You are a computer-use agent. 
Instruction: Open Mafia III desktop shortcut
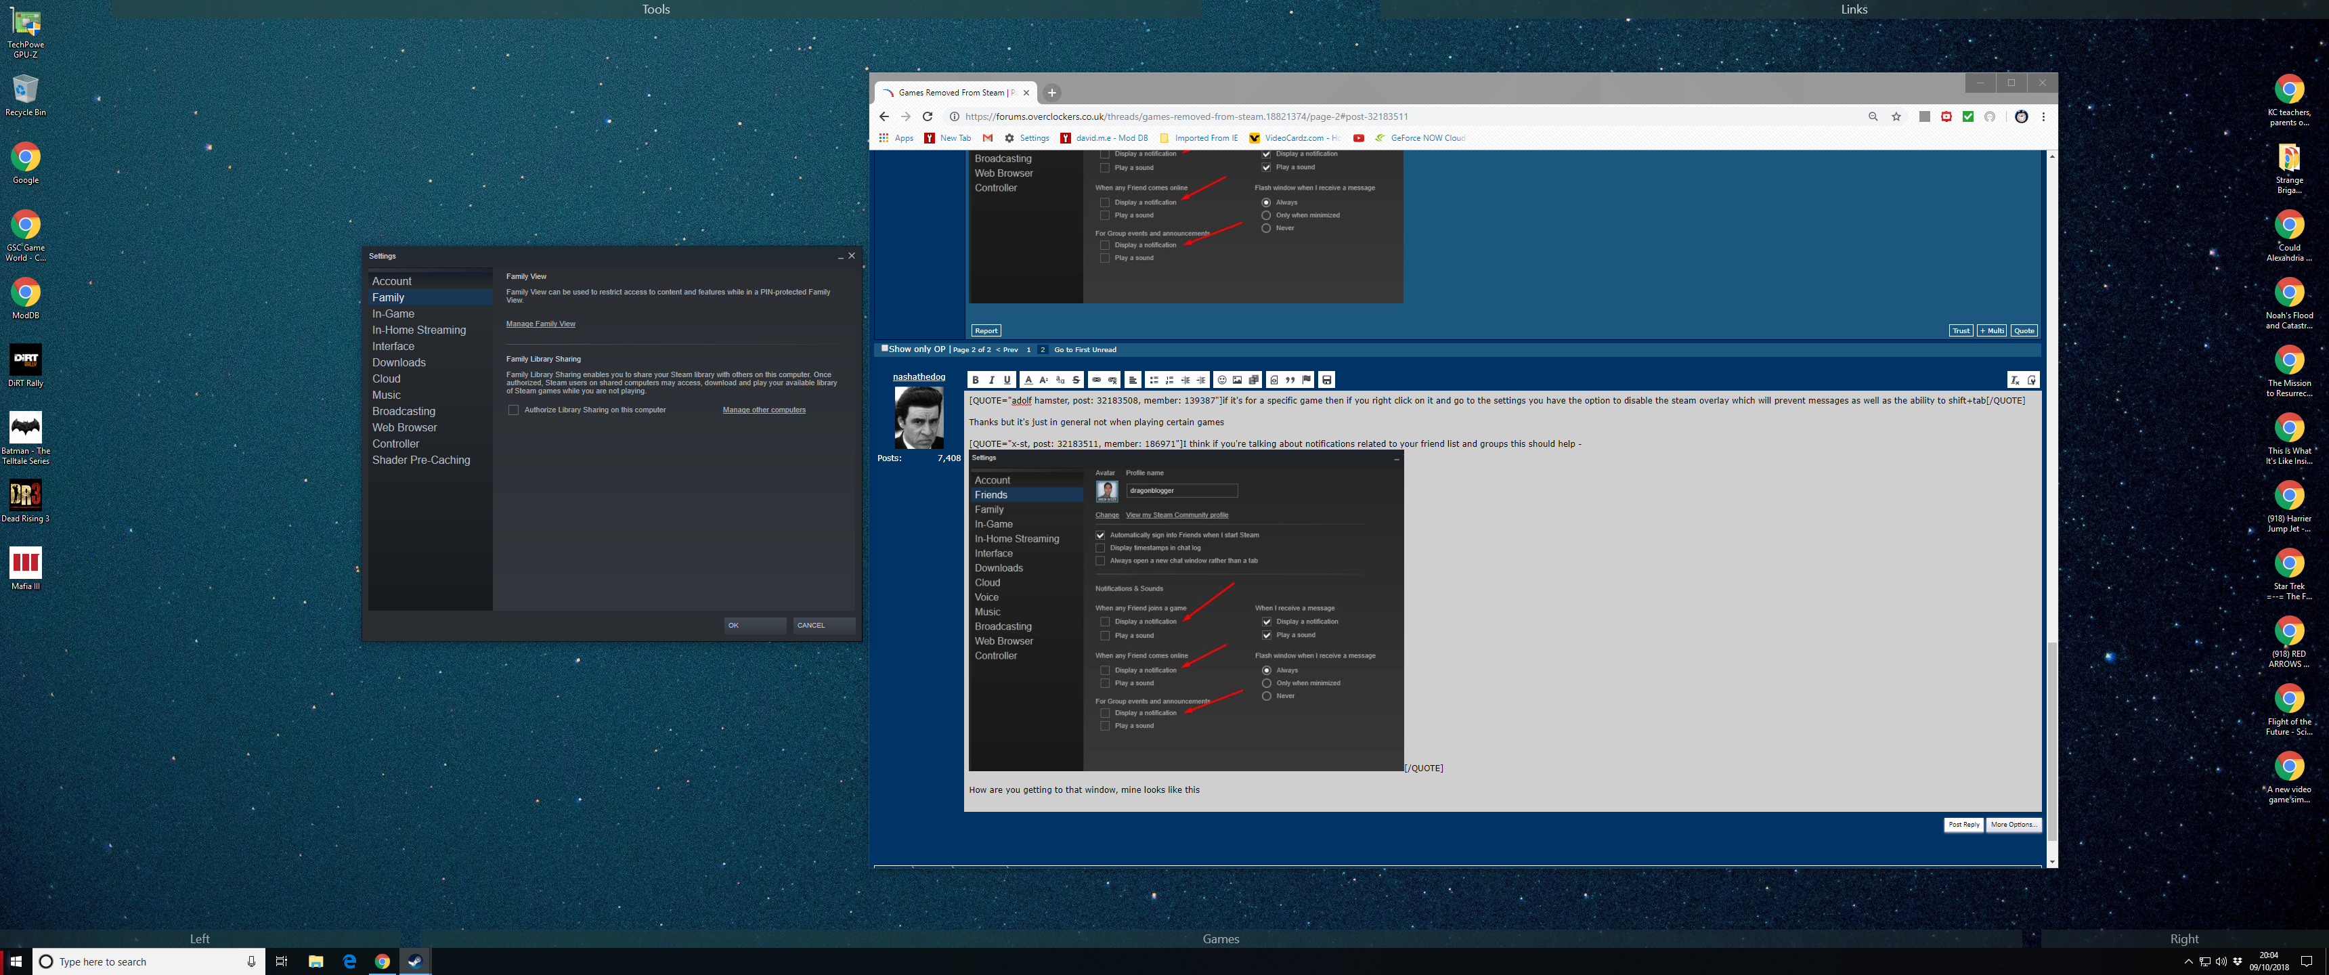pos(25,568)
